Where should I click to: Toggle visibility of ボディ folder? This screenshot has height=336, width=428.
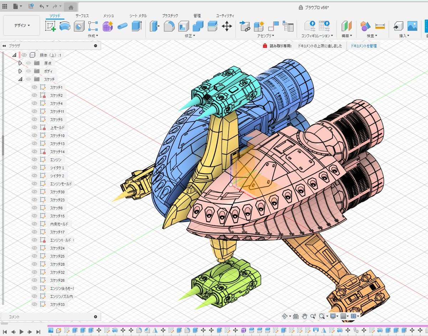coord(29,71)
